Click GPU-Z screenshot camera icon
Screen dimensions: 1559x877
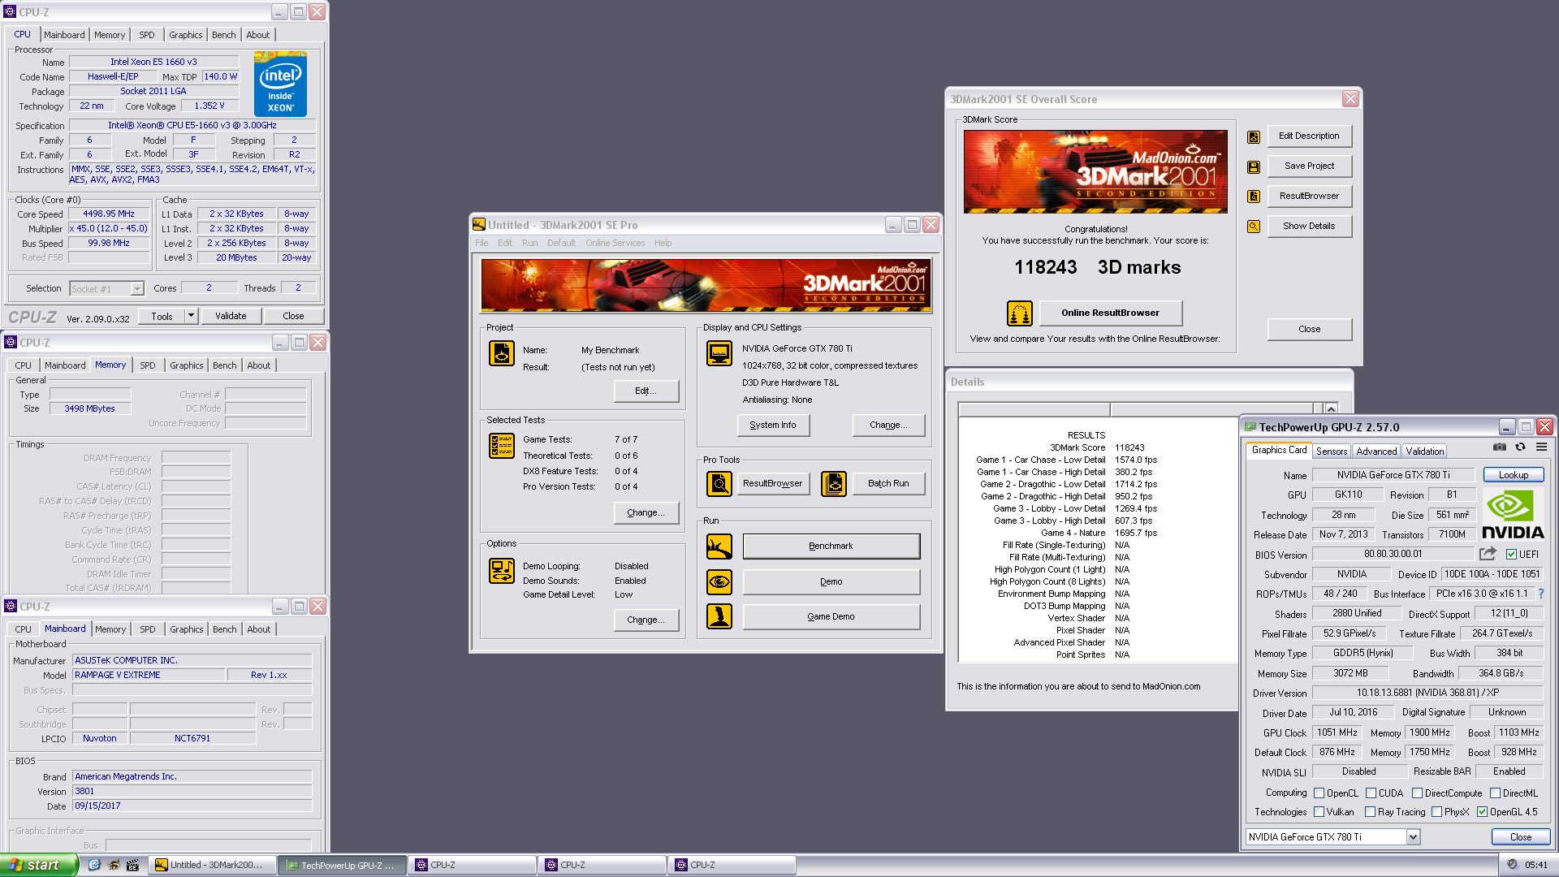pos(1499,447)
